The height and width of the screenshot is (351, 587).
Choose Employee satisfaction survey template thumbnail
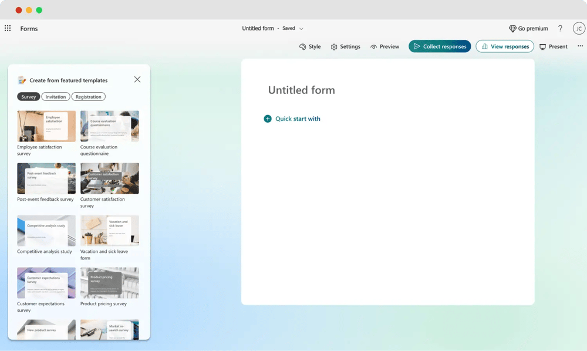coord(46,126)
